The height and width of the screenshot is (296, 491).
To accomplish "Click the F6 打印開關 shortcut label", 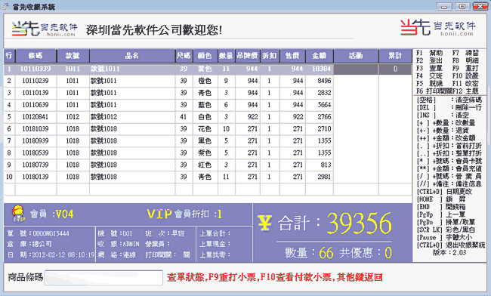I will click(x=434, y=91).
